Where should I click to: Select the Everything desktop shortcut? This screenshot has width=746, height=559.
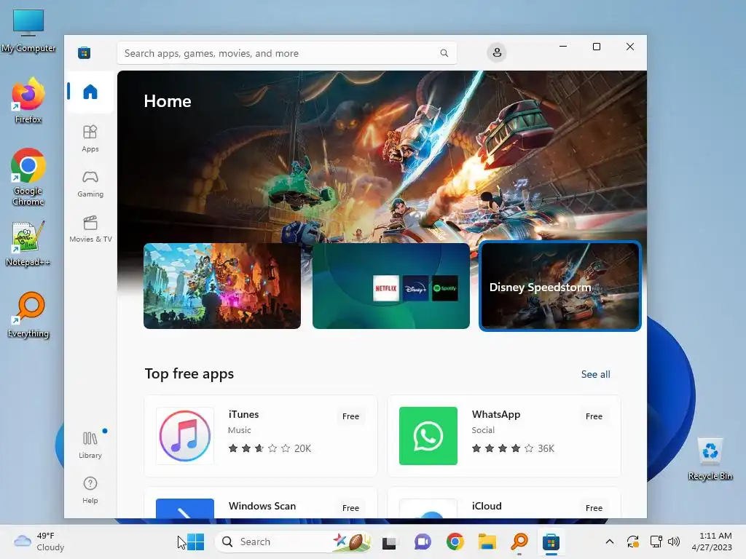(x=28, y=315)
